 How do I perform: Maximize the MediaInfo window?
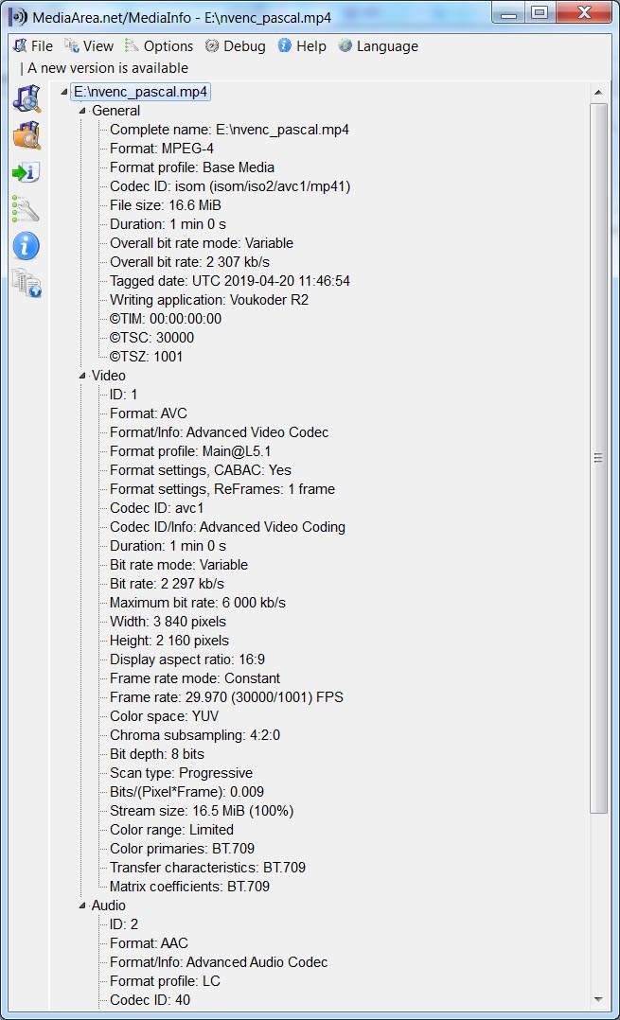tap(540, 13)
